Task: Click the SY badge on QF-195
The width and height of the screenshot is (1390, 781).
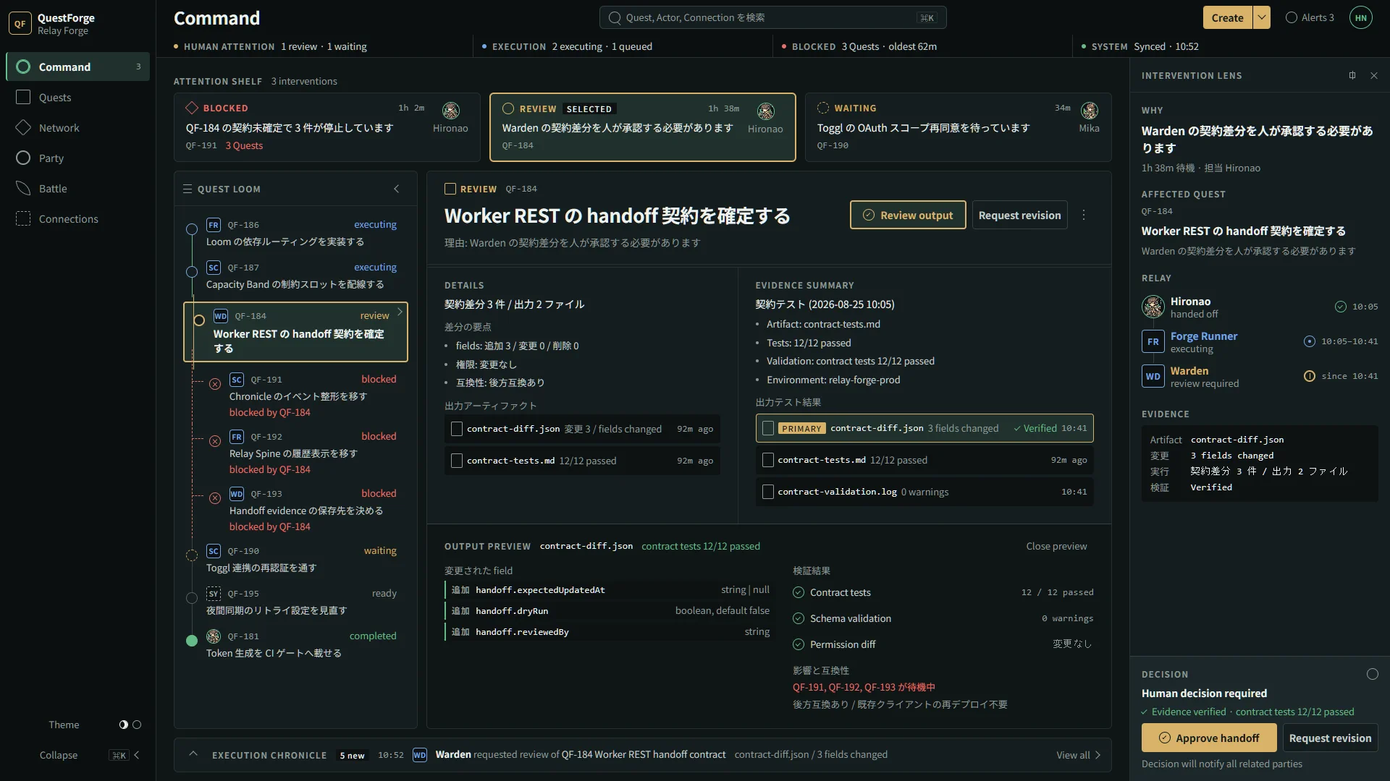Action: pos(214,594)
